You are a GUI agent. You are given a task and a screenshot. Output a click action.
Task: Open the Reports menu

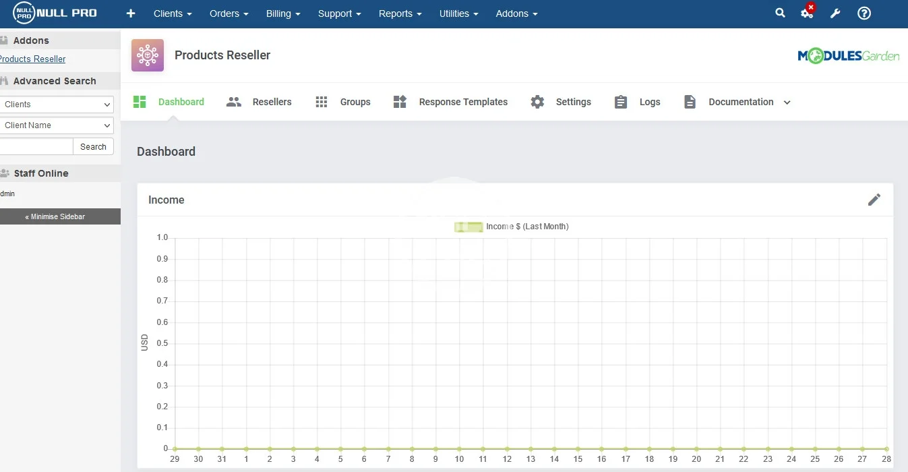point(400,13)
